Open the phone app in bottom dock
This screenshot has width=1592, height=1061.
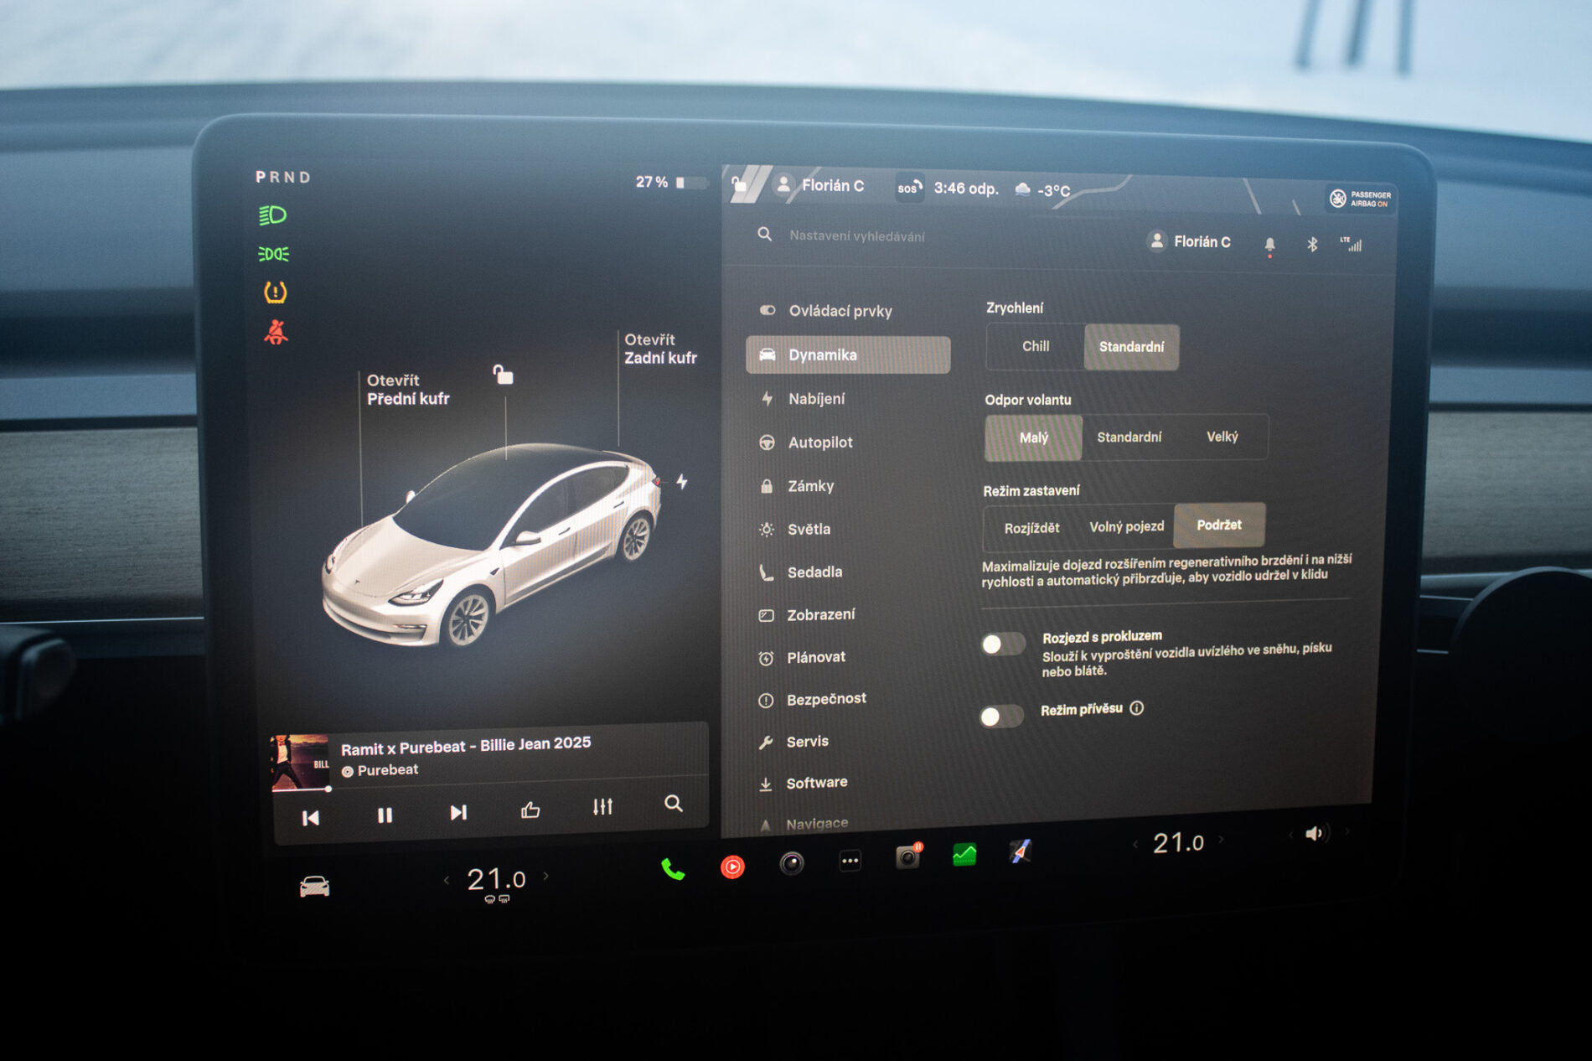673,869
